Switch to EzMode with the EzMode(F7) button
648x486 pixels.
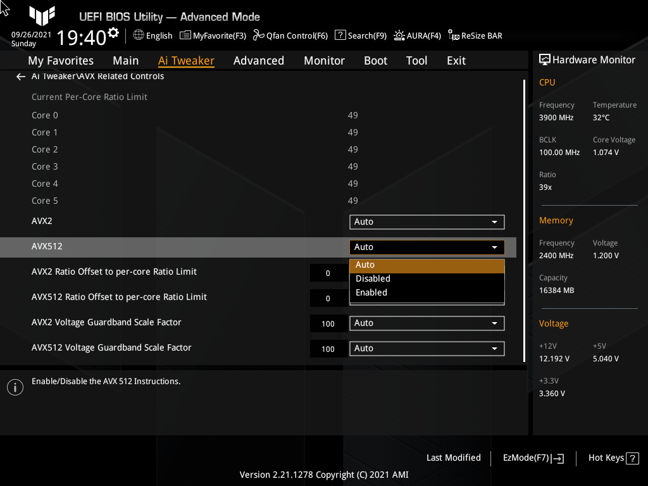(532, 458)
